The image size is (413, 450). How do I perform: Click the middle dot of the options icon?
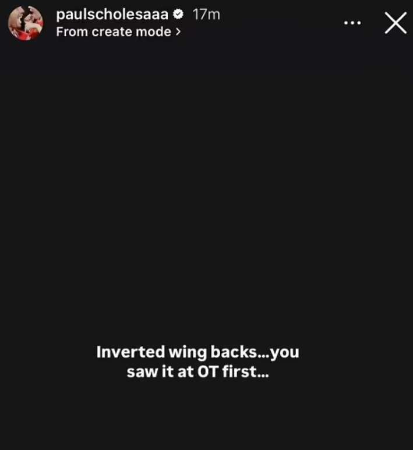[x=352, y=23]
